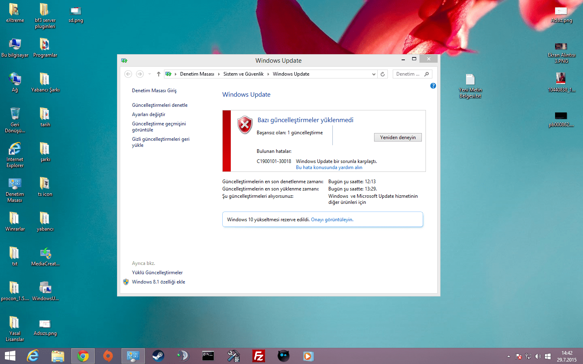
Task: Select MediaCreat... desktop icon
Action: 45,256
